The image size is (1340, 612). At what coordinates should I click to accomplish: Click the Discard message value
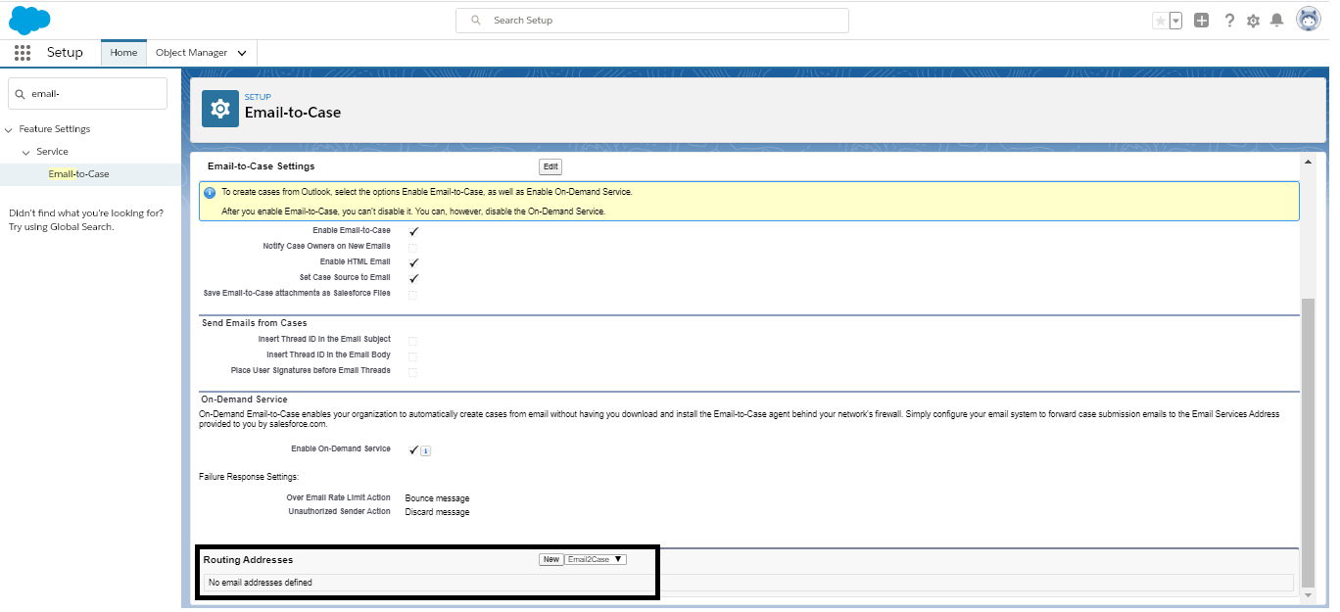(x=437, y=512)
